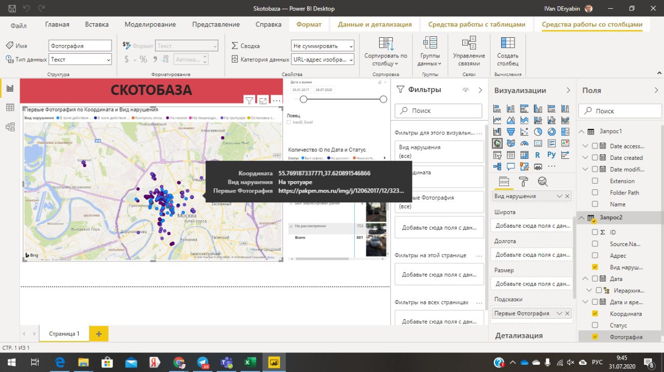Open the Категория данных dropdown

323,59
